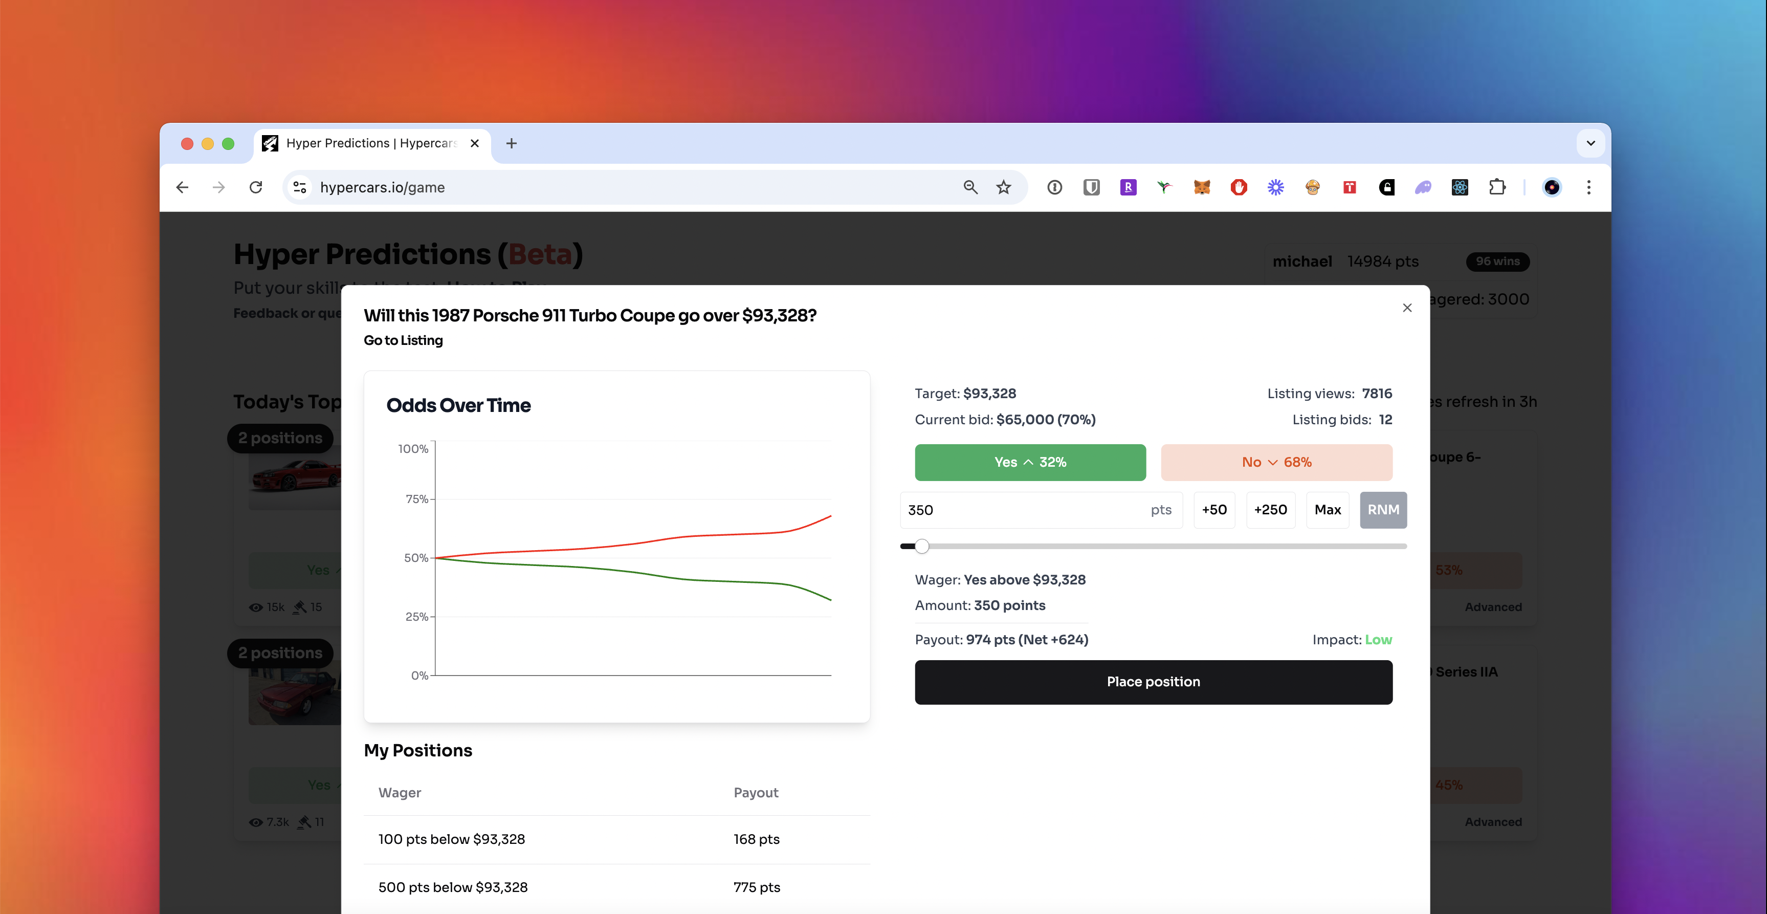The width and height of the screenshot is (1767, 914).
Task: Click the 'Current bid: $65,000 (70%)' text
Action: pyautogui.click(x=1005, y=419)
